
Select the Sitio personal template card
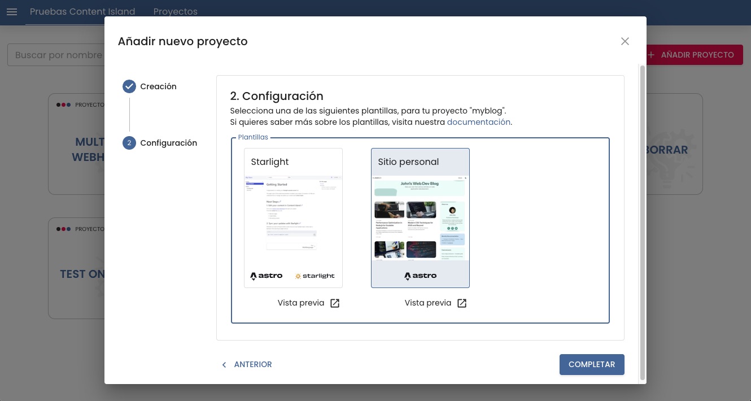click(420, 218)
